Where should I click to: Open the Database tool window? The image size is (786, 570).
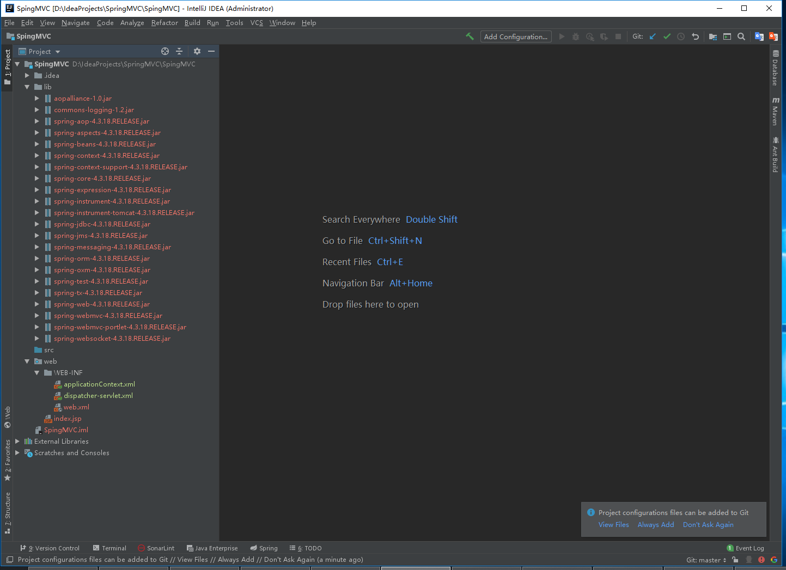click(x=775, y=68)
